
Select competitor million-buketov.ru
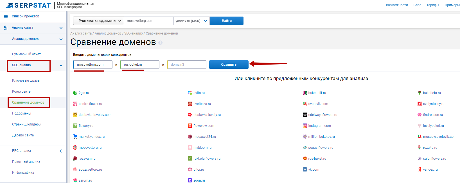[321, 137]
